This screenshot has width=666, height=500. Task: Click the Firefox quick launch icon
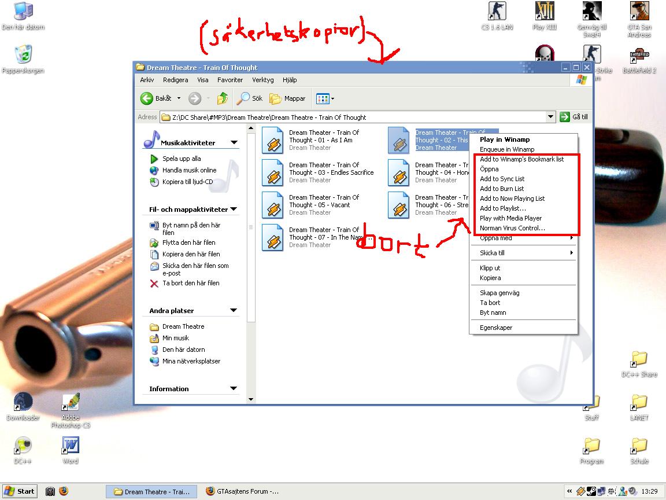pyautogui.click(x=64, y=491)
